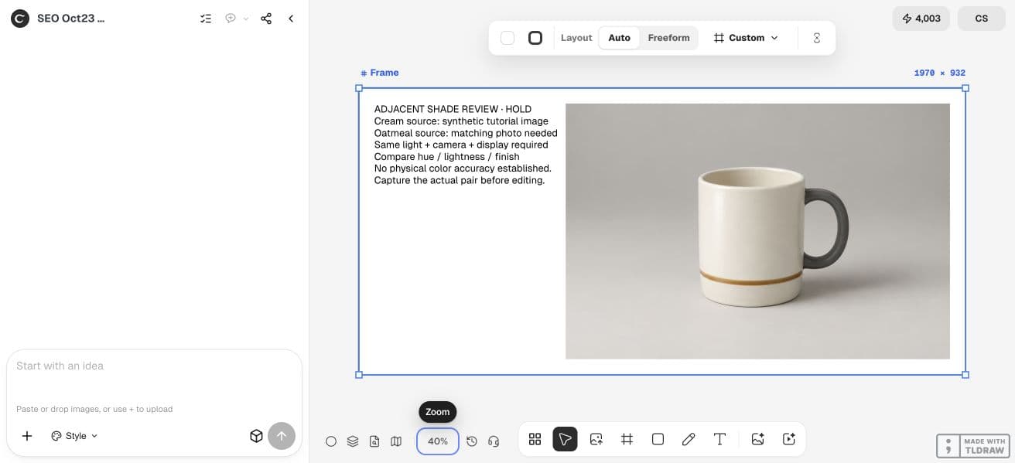The width and height of the screenshot is (1015, 463).
Task: Open the version history clock icon
Action: [x=472, y=441]
